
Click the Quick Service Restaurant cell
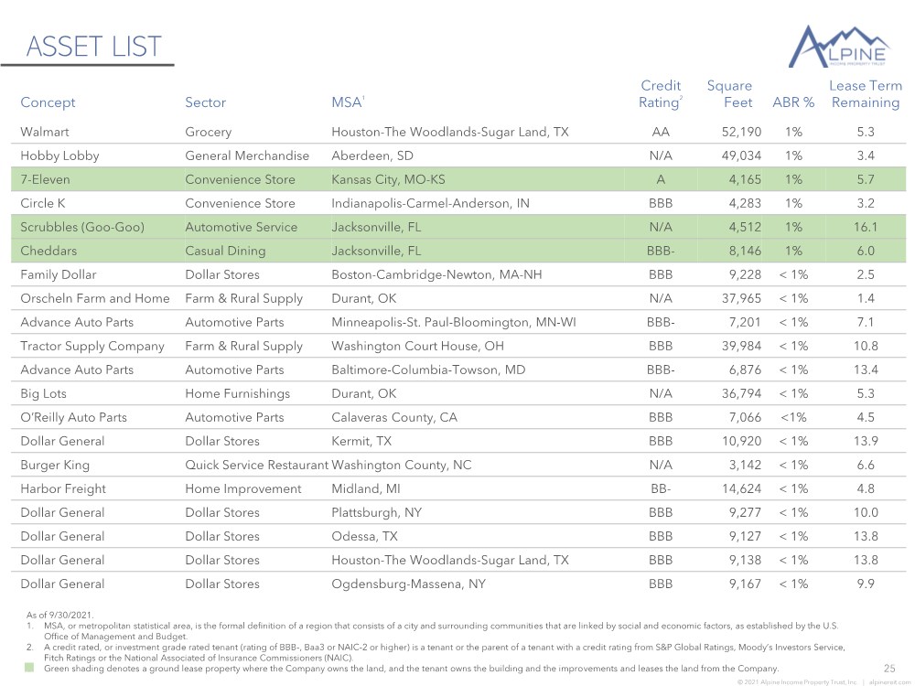click(257, 466)
